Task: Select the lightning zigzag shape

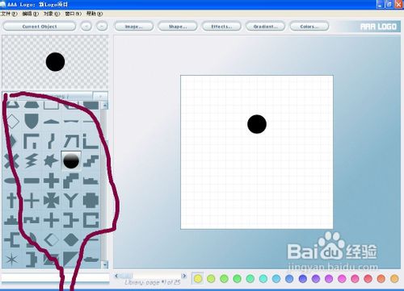Action: click(32, 161)
